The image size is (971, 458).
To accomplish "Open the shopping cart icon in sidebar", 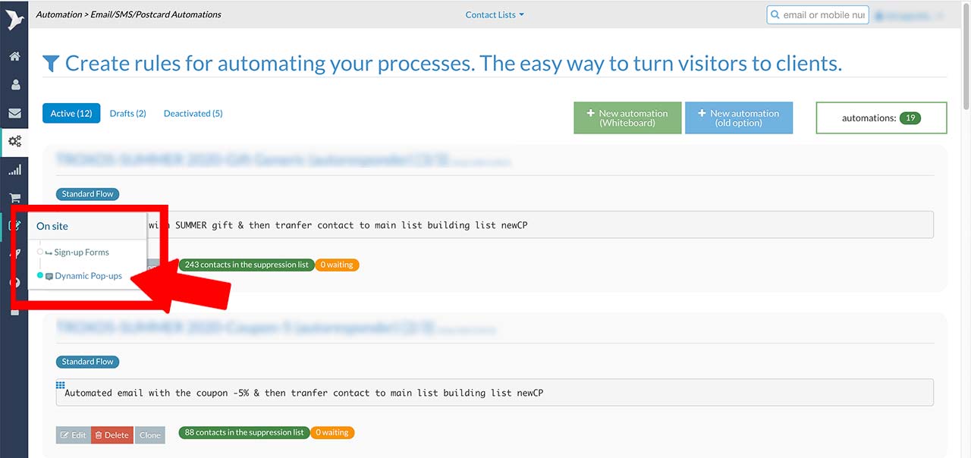I will (14, 199).
